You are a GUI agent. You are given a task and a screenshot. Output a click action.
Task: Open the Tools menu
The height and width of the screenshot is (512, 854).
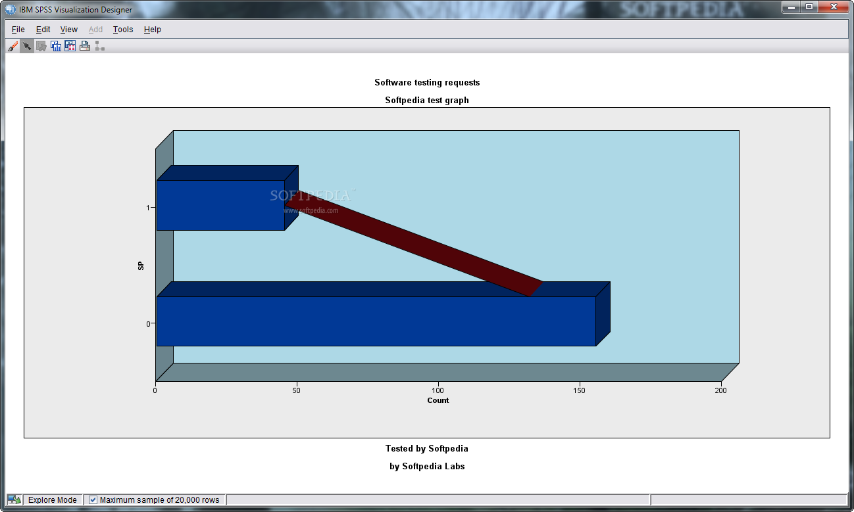point(123,30)
